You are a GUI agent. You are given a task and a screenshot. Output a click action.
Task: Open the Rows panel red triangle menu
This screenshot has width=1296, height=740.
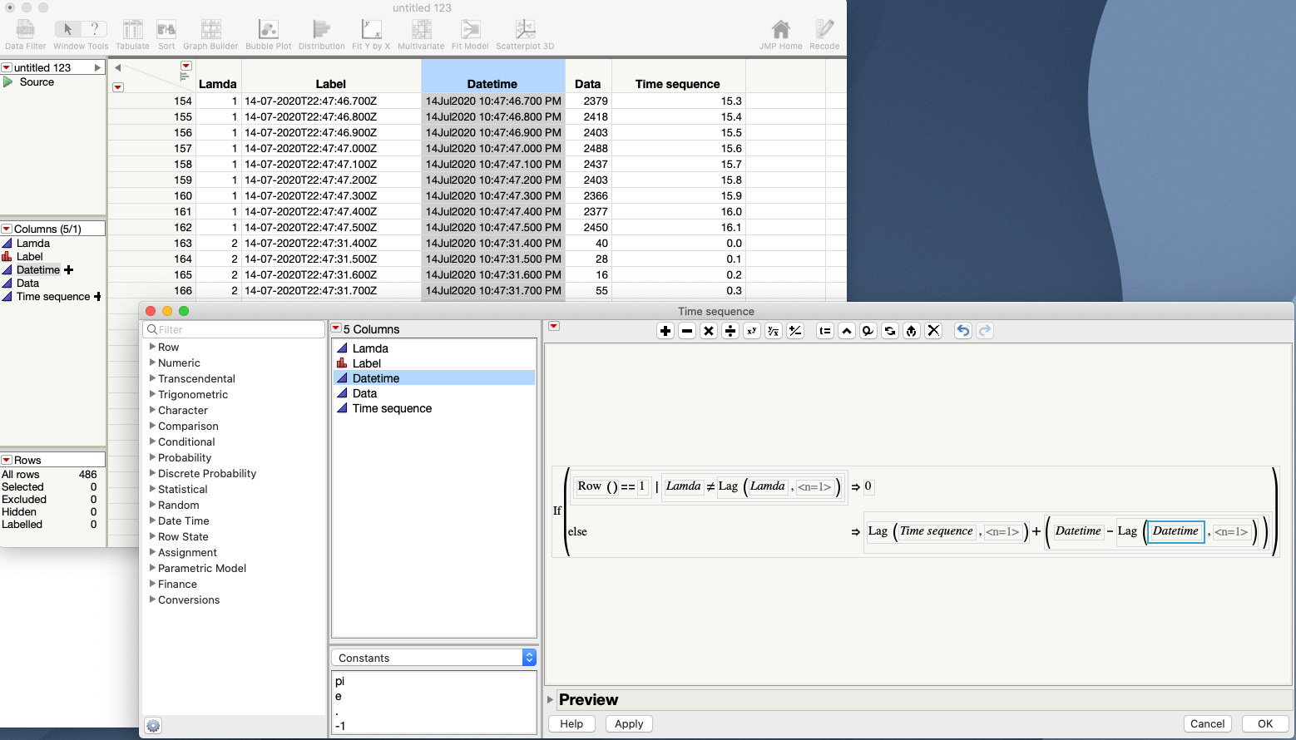pos(8,459)
